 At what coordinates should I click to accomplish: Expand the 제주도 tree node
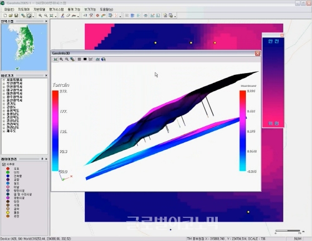4,131
